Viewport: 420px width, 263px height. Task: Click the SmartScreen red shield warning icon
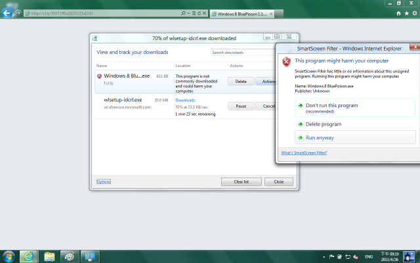click(x=286, y=62)
